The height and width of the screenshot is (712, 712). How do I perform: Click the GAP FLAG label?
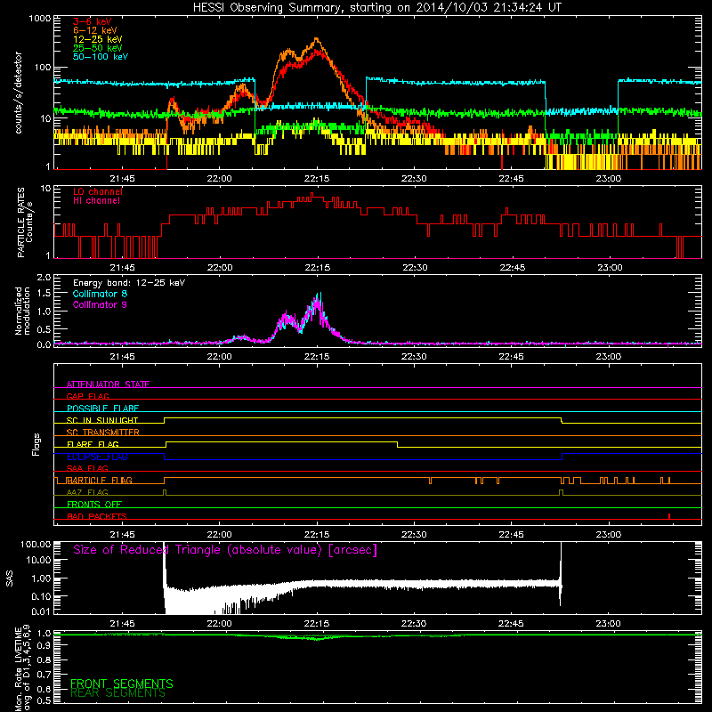tap(87, 396)
